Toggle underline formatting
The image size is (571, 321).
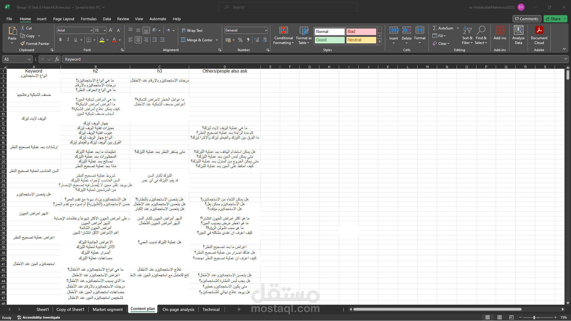[x=76, y=40]
